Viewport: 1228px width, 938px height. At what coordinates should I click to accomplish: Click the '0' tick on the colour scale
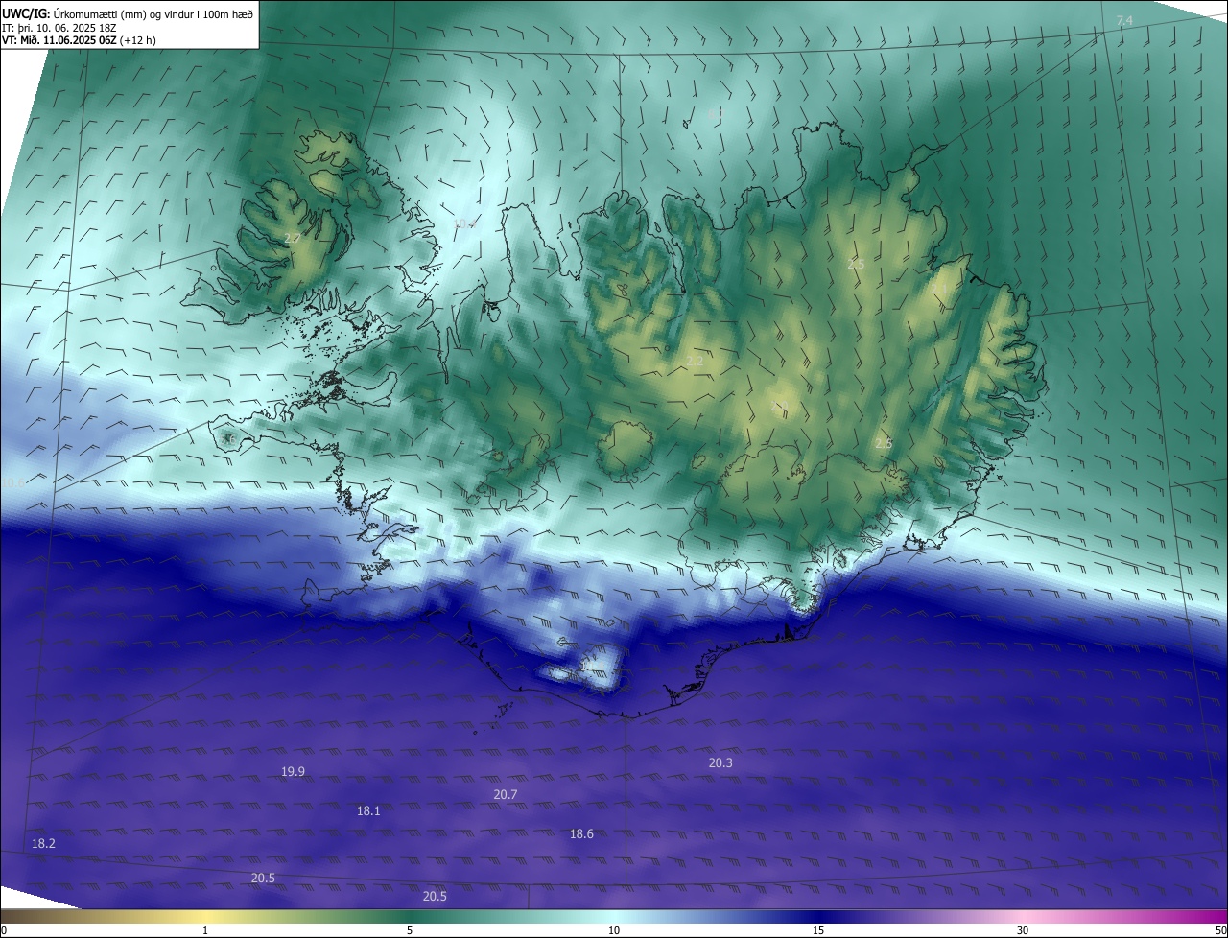(4, 930)
